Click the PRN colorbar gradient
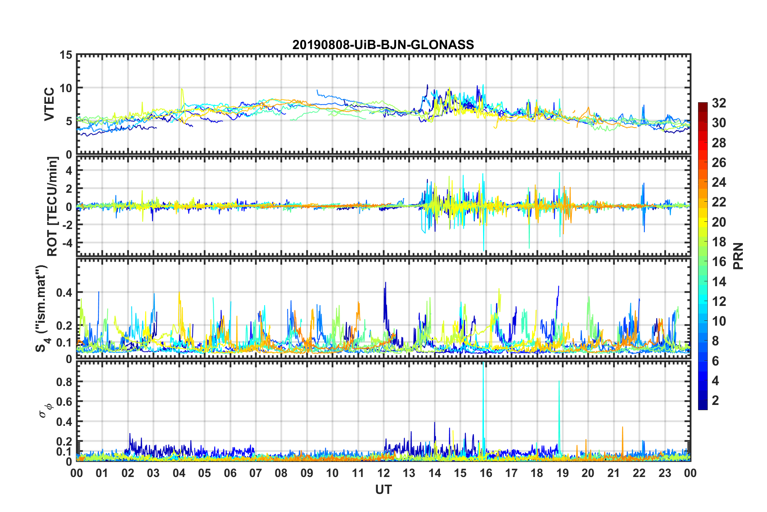 click(702, 256)
